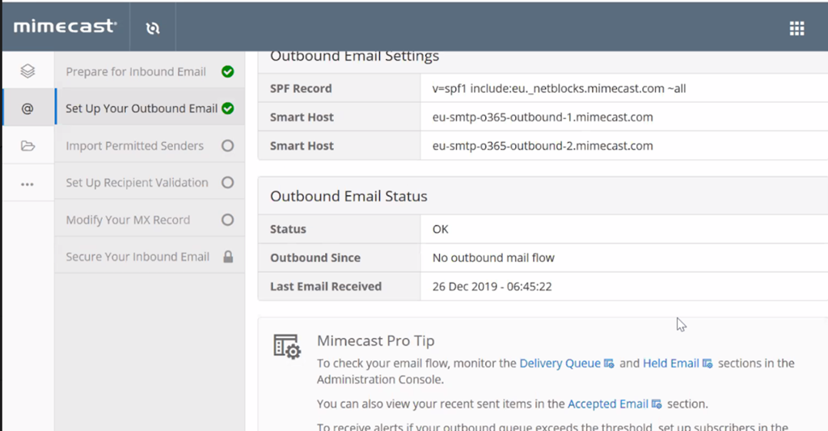This screenshot has width=828, height=431.
Task: Click the Outbound Since label
Action: pos(315,258)
